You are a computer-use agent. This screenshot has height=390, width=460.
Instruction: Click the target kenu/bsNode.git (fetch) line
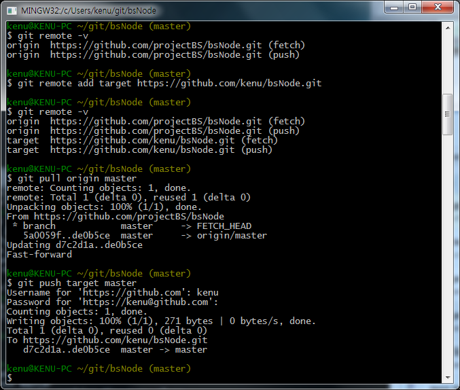[142, 141]
